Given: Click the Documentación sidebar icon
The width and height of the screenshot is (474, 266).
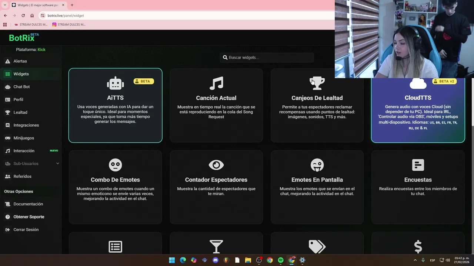Looking at the screenshot, I should pyautogui.click(x=7, y=204).
